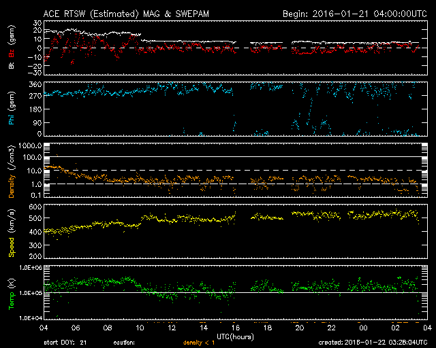The width and height of the screenshot is (436, 348).
Task: Click the 'start DOY: 21' text
Action: (65, 343)
